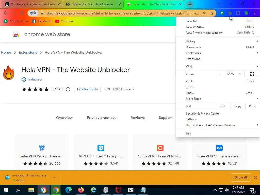Click the Chrome Web Store rainbow logo
Image resolution: width=260 pixels, height=195 pixels.
(16, 34)
